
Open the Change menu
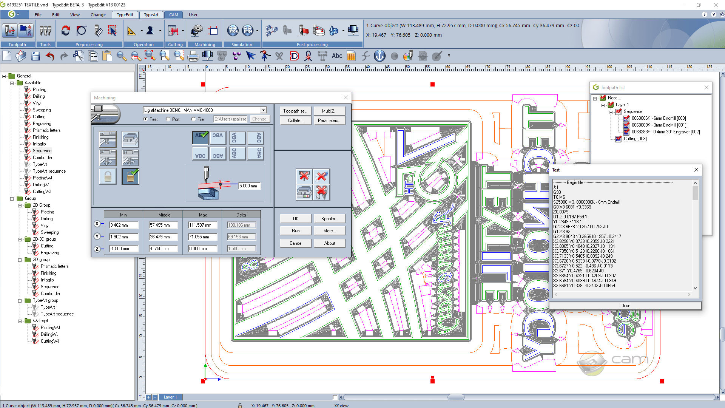click(98, 15)
